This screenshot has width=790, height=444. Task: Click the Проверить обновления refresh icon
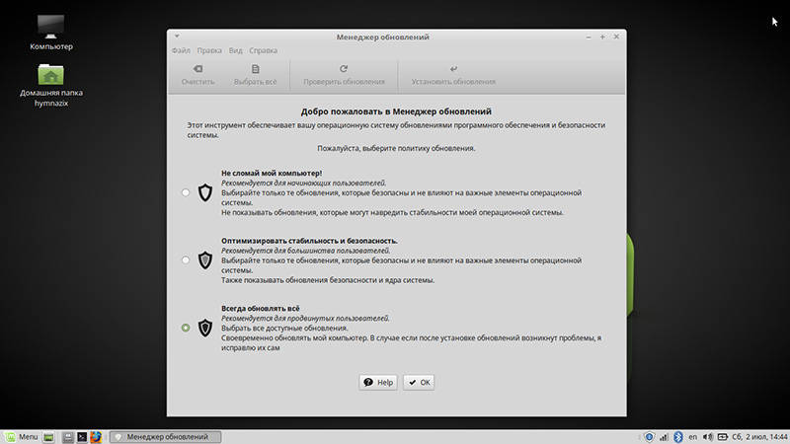[344, 69]
